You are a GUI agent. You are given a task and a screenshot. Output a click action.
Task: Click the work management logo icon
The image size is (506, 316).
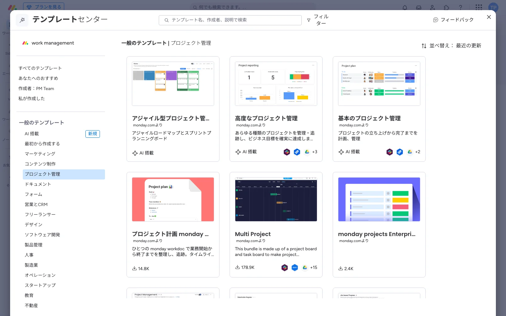pyautogui.click(x=25, y=43)
